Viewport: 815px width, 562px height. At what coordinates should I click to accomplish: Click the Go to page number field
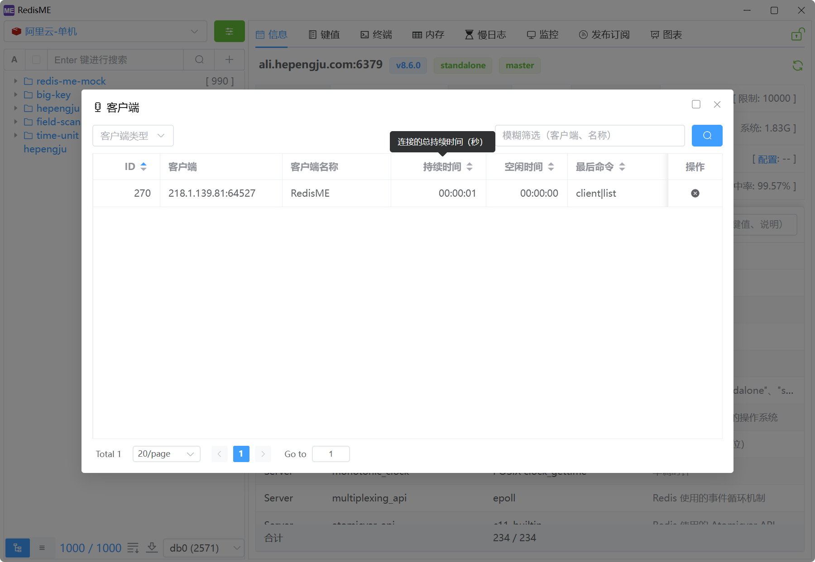tap(331, 454)
